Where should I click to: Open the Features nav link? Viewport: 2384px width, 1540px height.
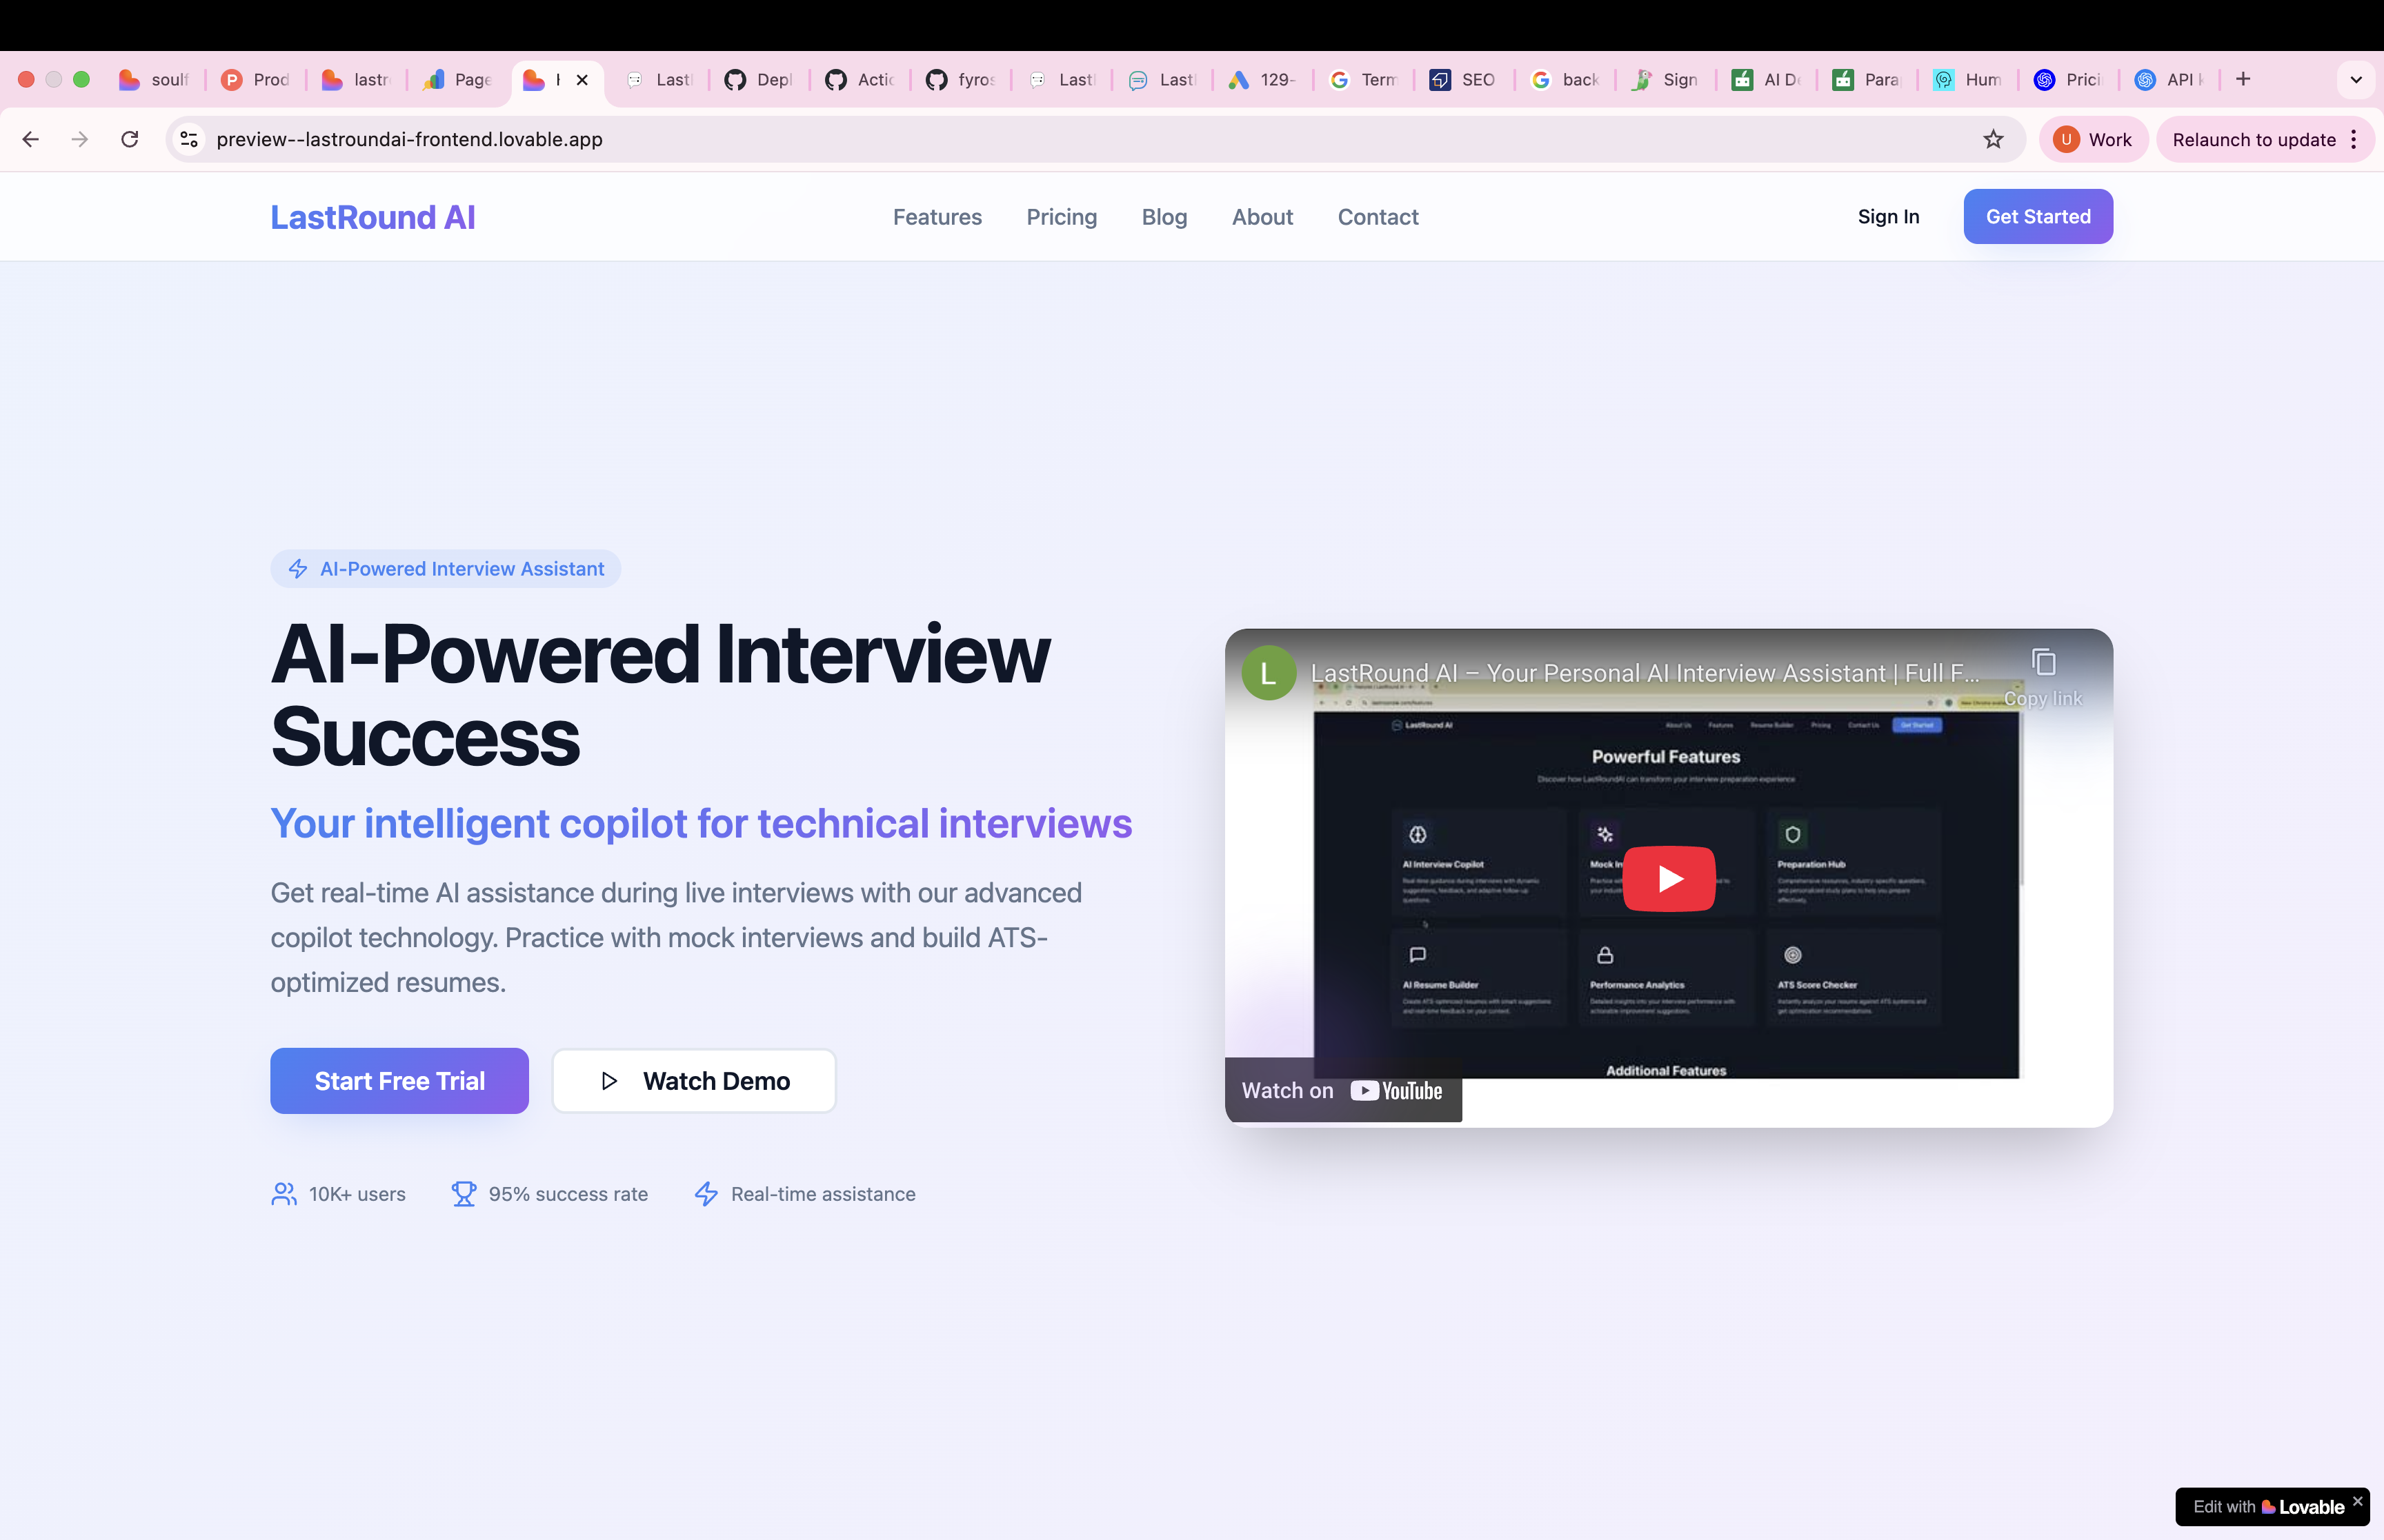tap(936, 217)
